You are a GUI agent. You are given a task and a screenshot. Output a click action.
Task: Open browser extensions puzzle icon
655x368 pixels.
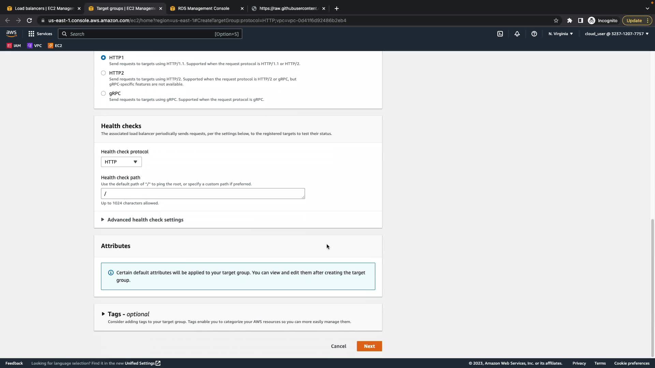(569, 20)
